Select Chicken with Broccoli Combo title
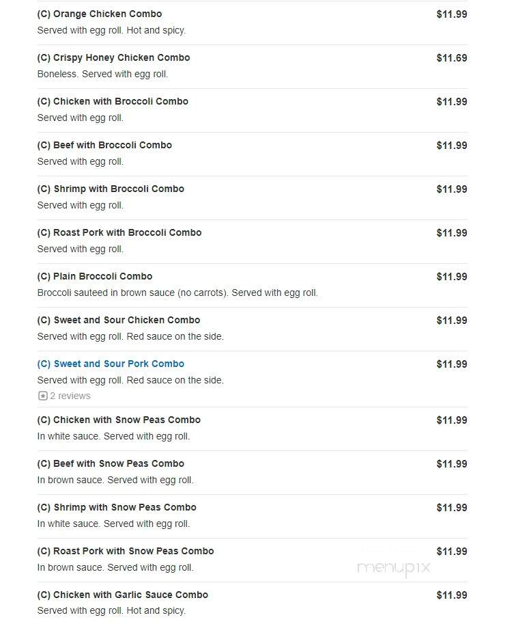The height and width of the screenshot is (624, 516). click(x=113, y=101)
